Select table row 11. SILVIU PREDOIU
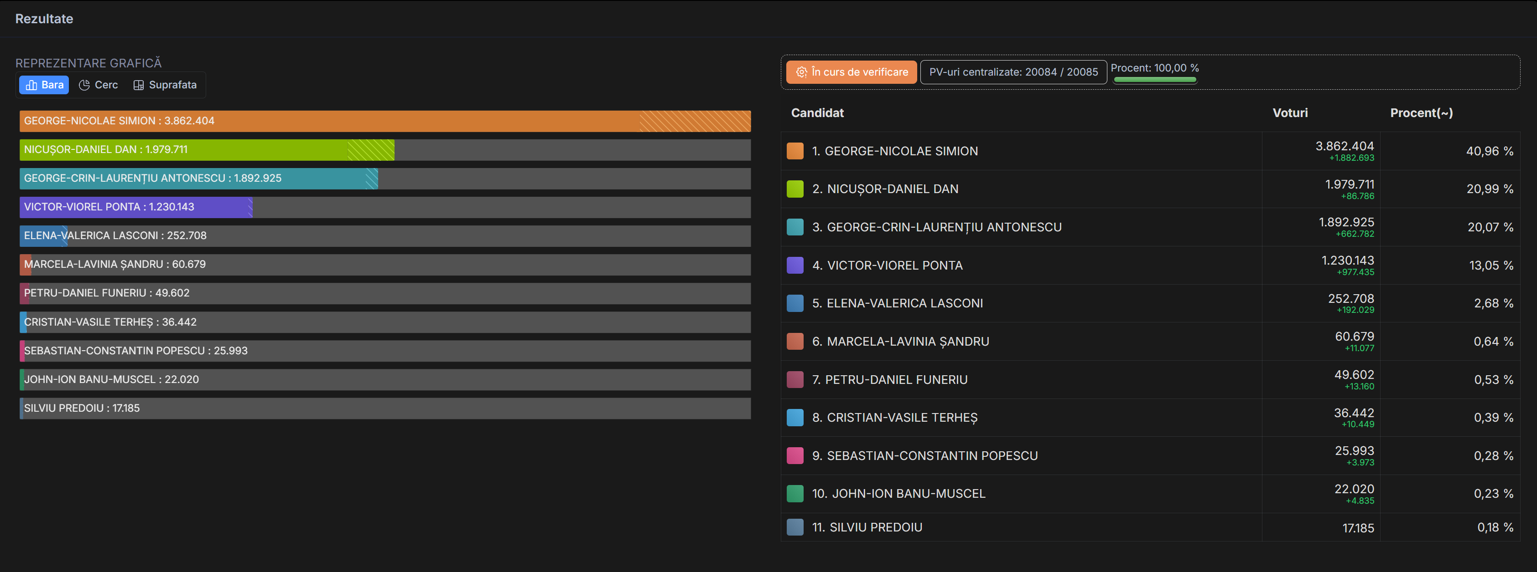 tap(1150, 527)
